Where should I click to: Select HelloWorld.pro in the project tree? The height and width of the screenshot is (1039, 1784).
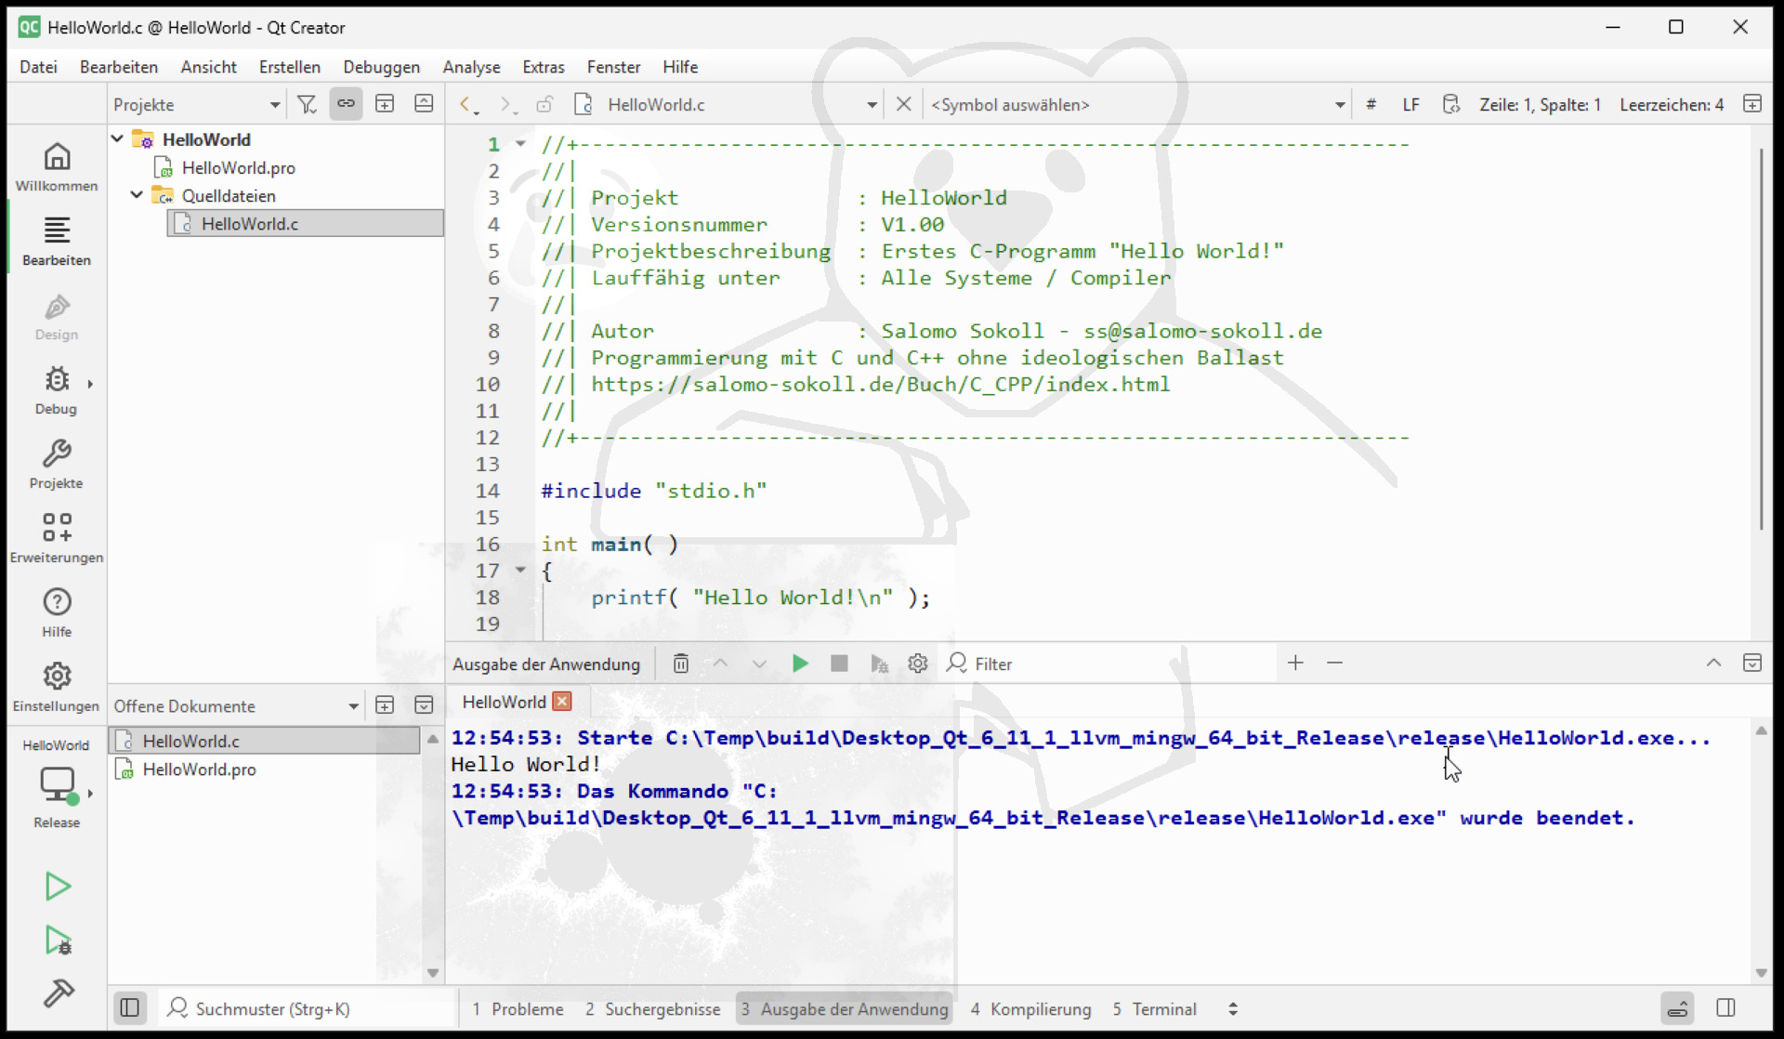238,168
